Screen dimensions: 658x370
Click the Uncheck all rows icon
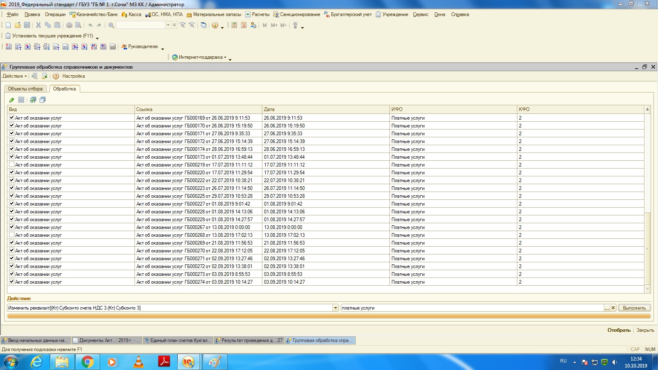[x=42, y=100]
